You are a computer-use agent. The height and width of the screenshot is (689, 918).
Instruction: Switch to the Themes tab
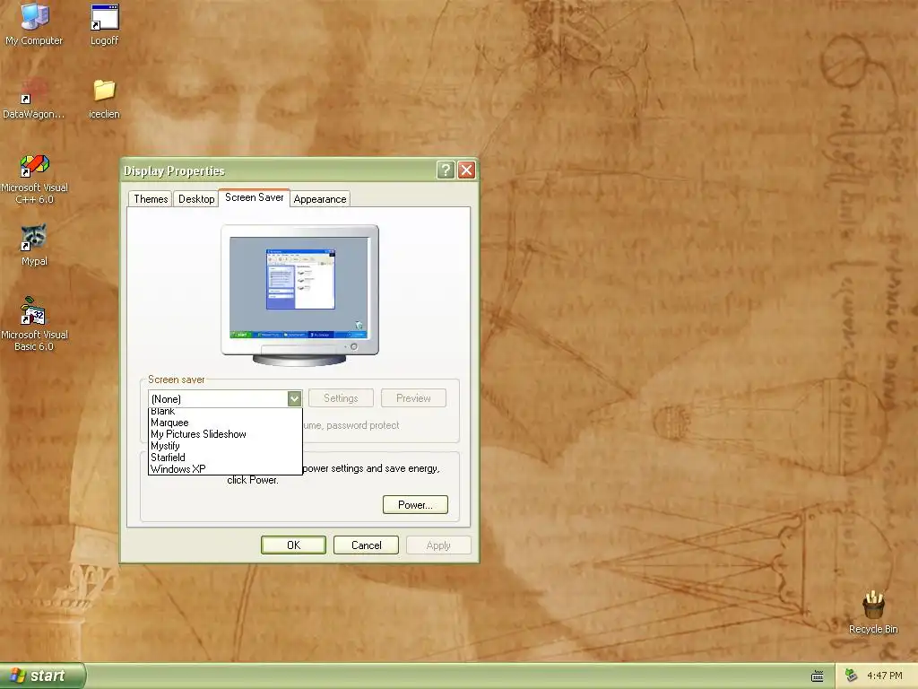(151, 199)
